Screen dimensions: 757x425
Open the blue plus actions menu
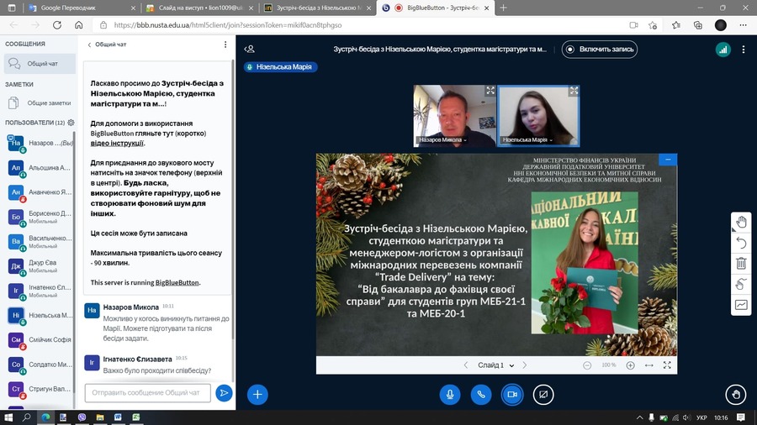point(257,394)
